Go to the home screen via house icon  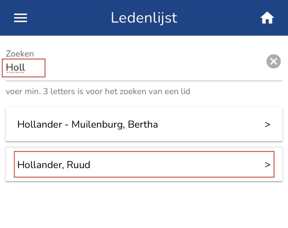click(x=267, y=18)
